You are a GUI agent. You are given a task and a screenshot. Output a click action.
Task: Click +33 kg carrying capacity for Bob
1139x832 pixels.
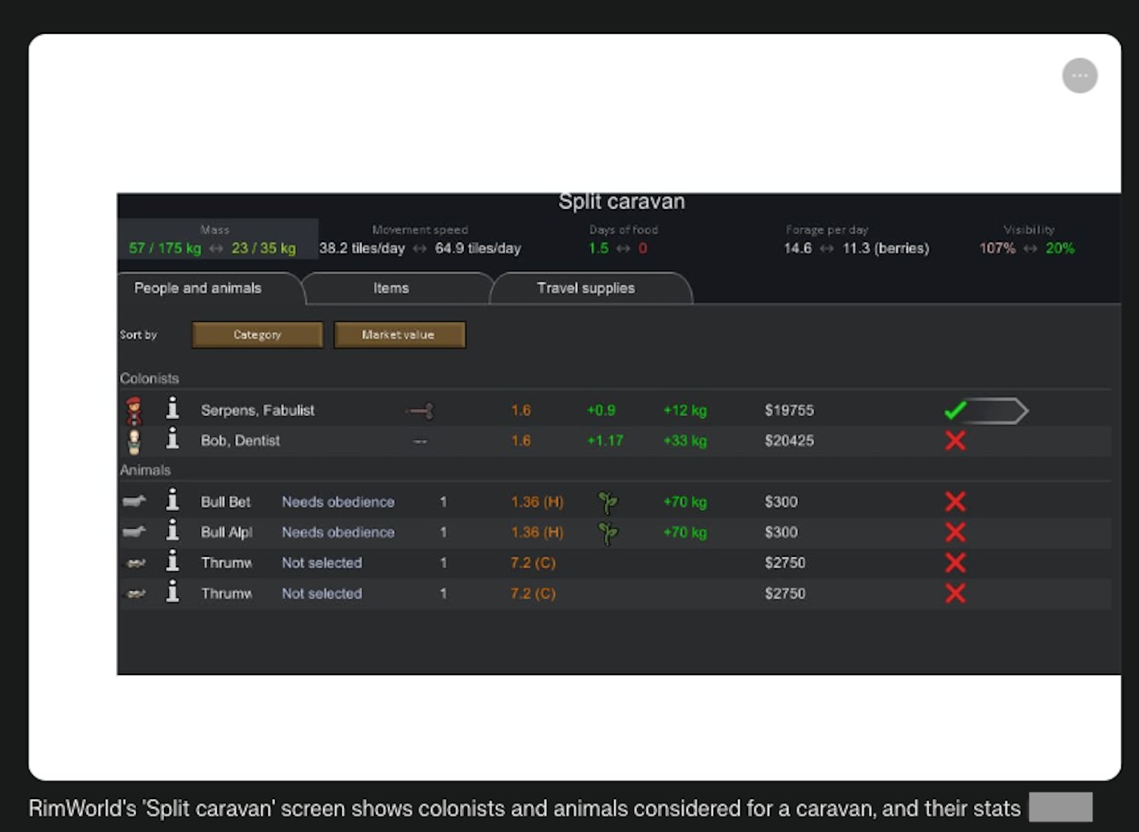click(685, 441)
